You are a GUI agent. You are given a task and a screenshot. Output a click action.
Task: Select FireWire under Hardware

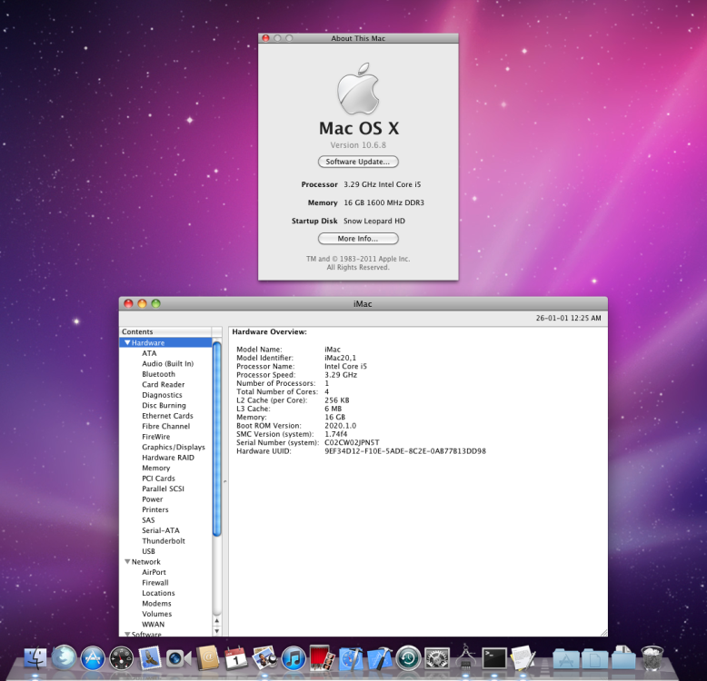coord(156,437)
